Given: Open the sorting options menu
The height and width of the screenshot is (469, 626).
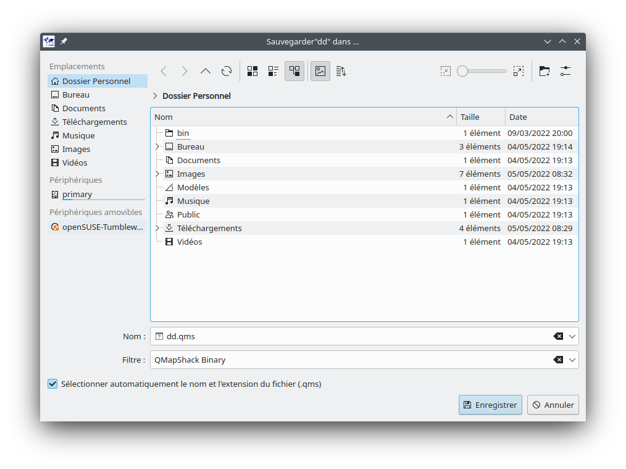Looking at the screenshot, I should pyautogui.click(x=341, y=71).
